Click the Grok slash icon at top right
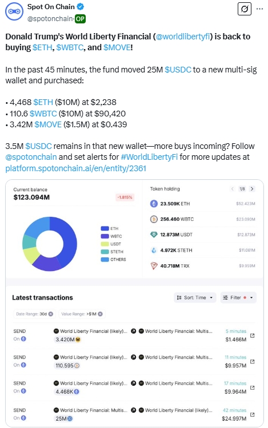 pos(245,9)
